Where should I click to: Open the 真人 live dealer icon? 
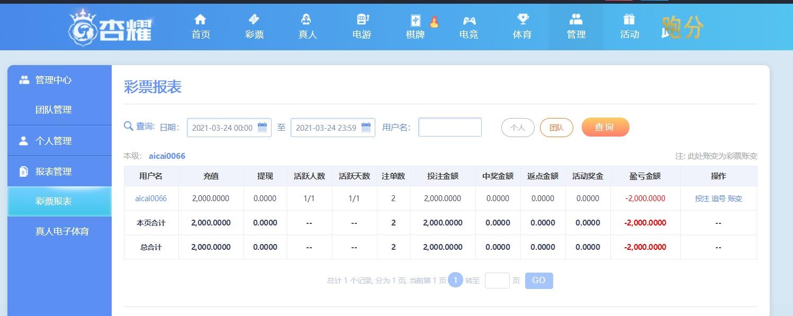(307, 20)
